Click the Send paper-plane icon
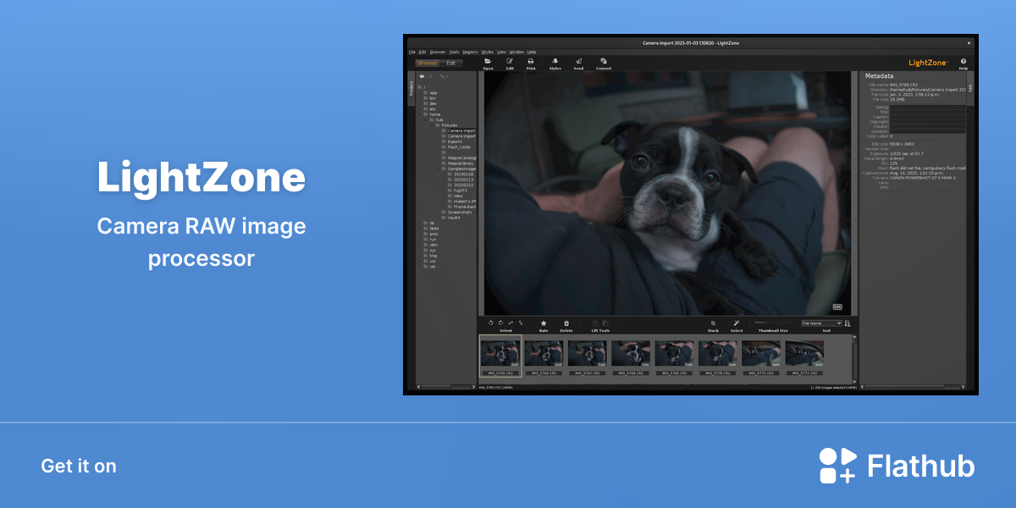Screen dimensions: 1016x508 pyautogui.click(x=578, y=61)
